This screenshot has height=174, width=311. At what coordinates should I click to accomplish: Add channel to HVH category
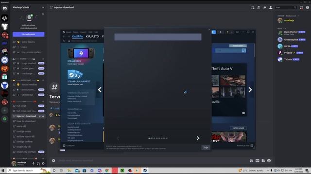43,101
